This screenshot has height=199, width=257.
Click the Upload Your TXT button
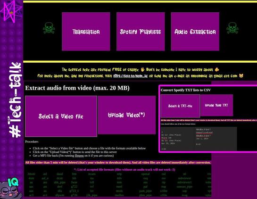pos(216,105)
